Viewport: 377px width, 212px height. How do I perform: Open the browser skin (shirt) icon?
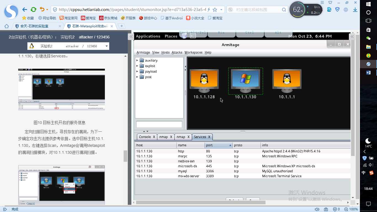point(330,2)
